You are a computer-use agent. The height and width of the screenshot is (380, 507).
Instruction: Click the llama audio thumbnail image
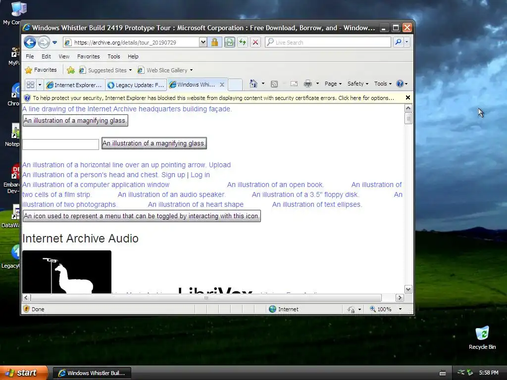pyautogui.click(x=67, y=272)
